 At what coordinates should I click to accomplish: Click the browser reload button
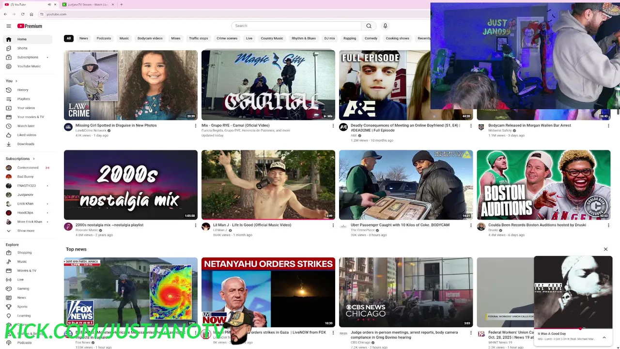point(22,14)
